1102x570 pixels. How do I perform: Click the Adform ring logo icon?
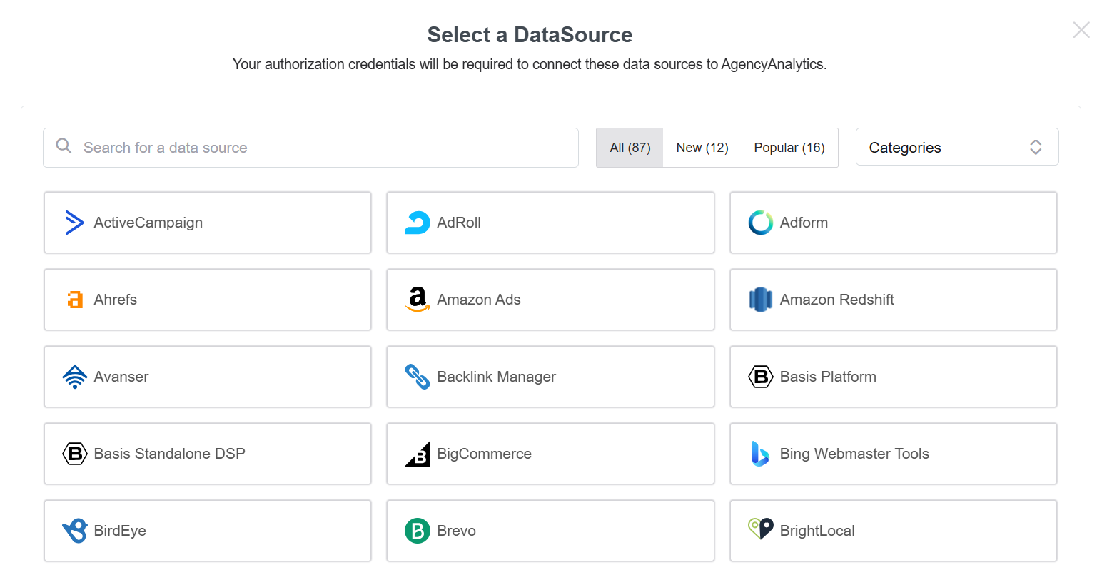760,223
